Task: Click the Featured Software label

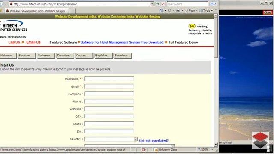Action: pyautogui.click(x=63, y=42)
